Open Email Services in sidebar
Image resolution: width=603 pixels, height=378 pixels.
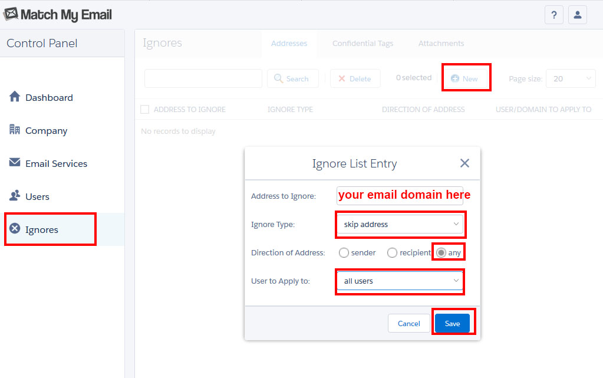(56, 164)
